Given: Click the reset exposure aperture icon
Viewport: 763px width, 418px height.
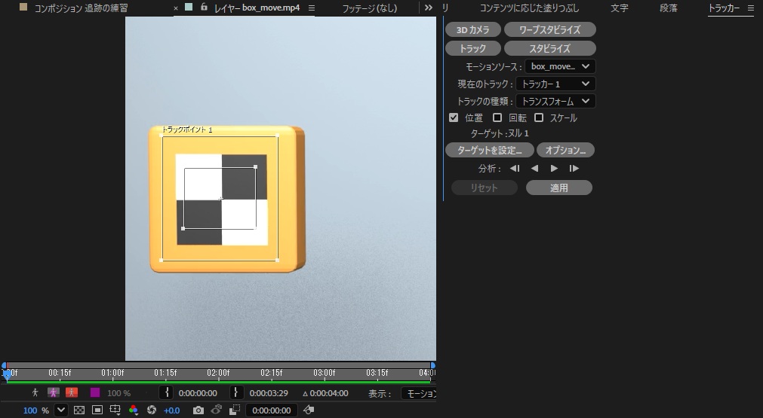Looking at the screenshot, I should coord(152,410).
